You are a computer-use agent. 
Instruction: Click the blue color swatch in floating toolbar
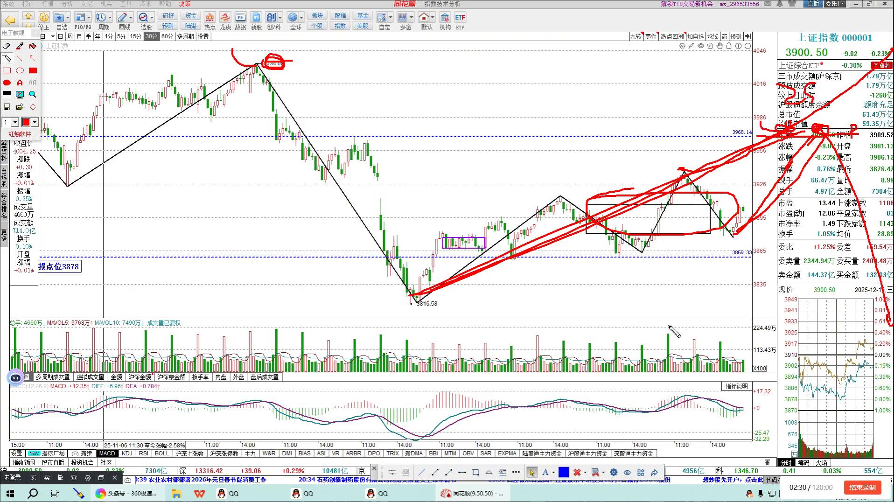click(x=564, y=472)
